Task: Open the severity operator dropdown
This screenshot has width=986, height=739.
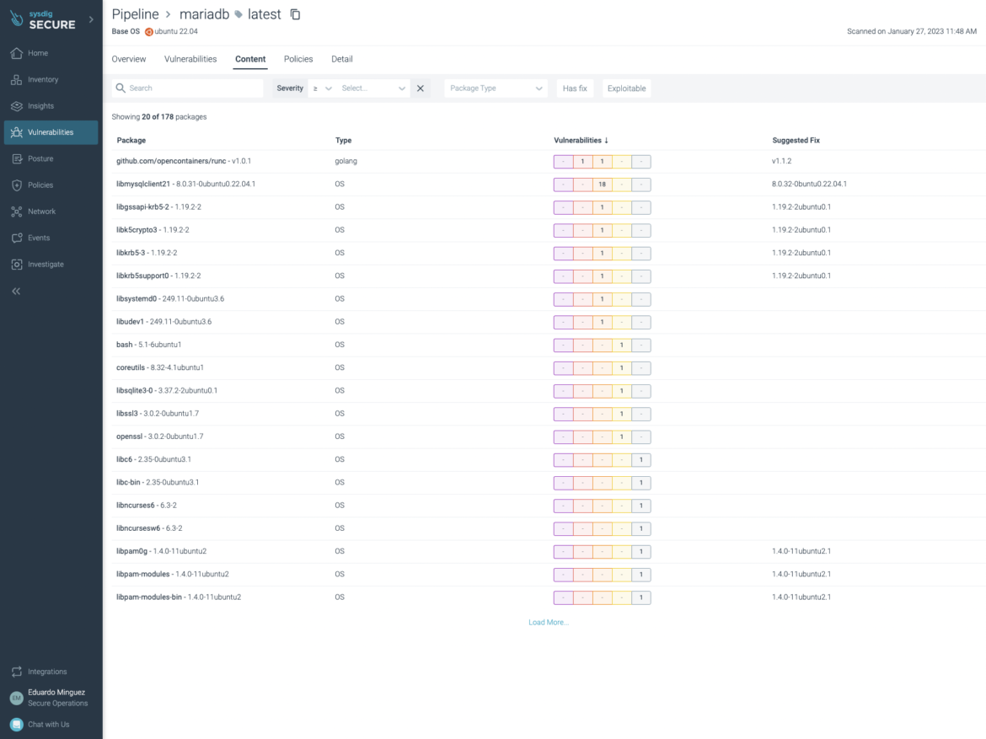Action: tap(322, 88)
